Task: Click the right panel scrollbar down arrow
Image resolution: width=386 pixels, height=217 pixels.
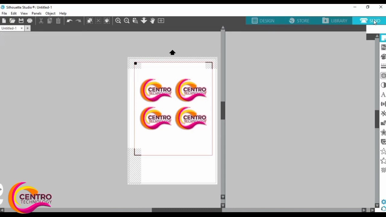Action: pos(377,206)
